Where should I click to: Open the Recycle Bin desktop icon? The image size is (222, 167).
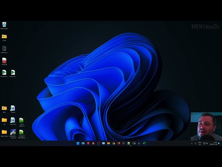point(4,25)
